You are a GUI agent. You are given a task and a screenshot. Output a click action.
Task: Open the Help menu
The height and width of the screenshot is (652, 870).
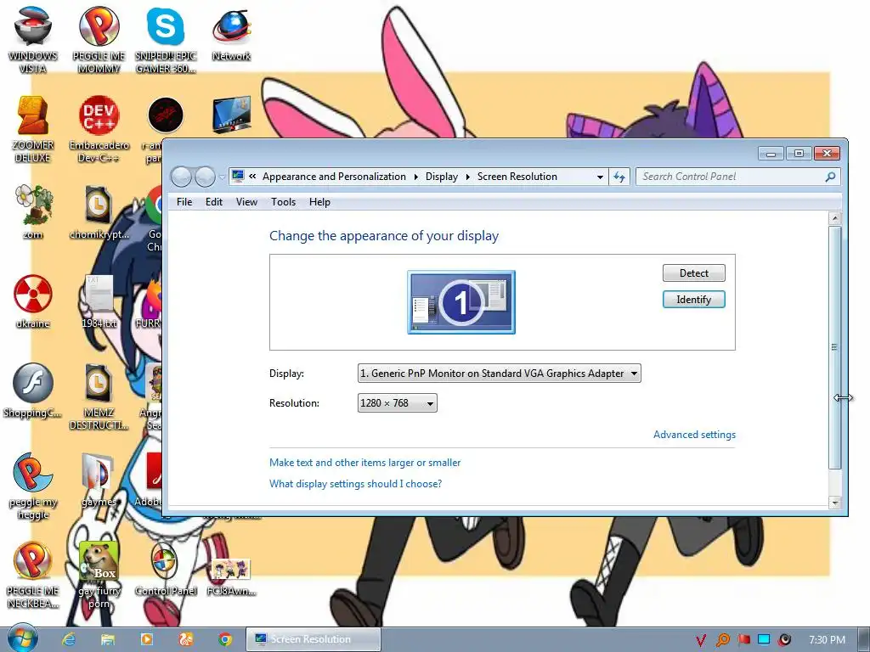tap(319, 202)
